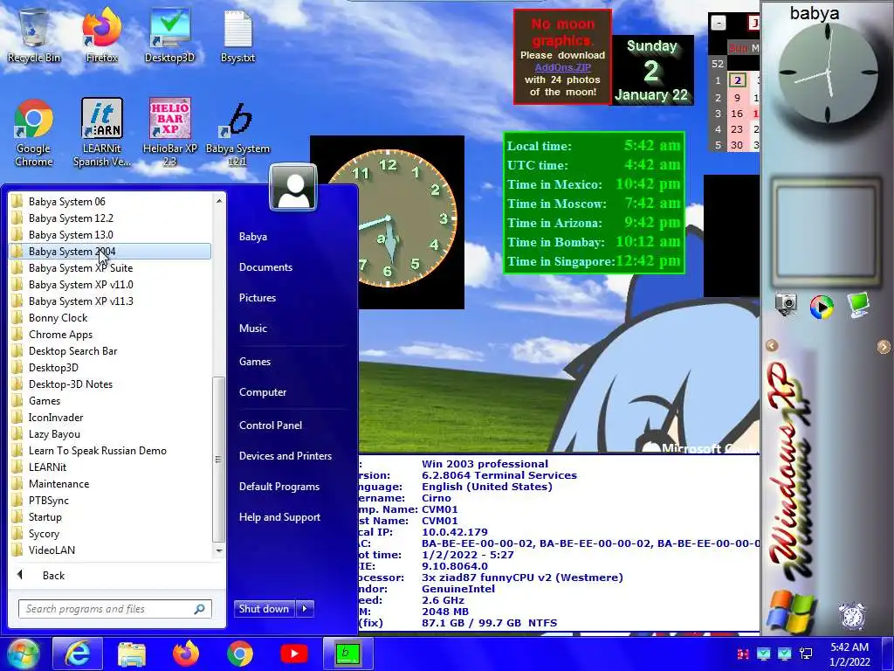Image resolution: width=894 pixels, height=671 pixels.
Task: Open the Babya System 12.1 desktop shortcut
Action: pyautogui.click(x=237, y=133)
